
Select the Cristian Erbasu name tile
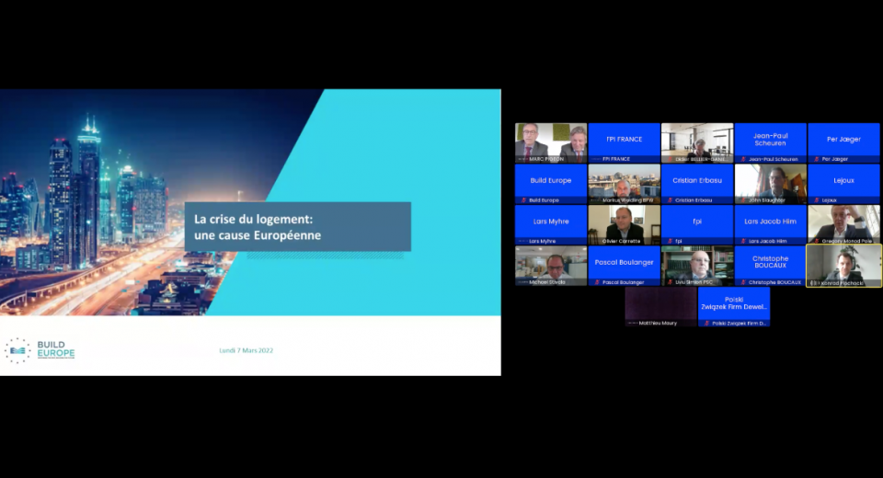(x=697, y=184)
